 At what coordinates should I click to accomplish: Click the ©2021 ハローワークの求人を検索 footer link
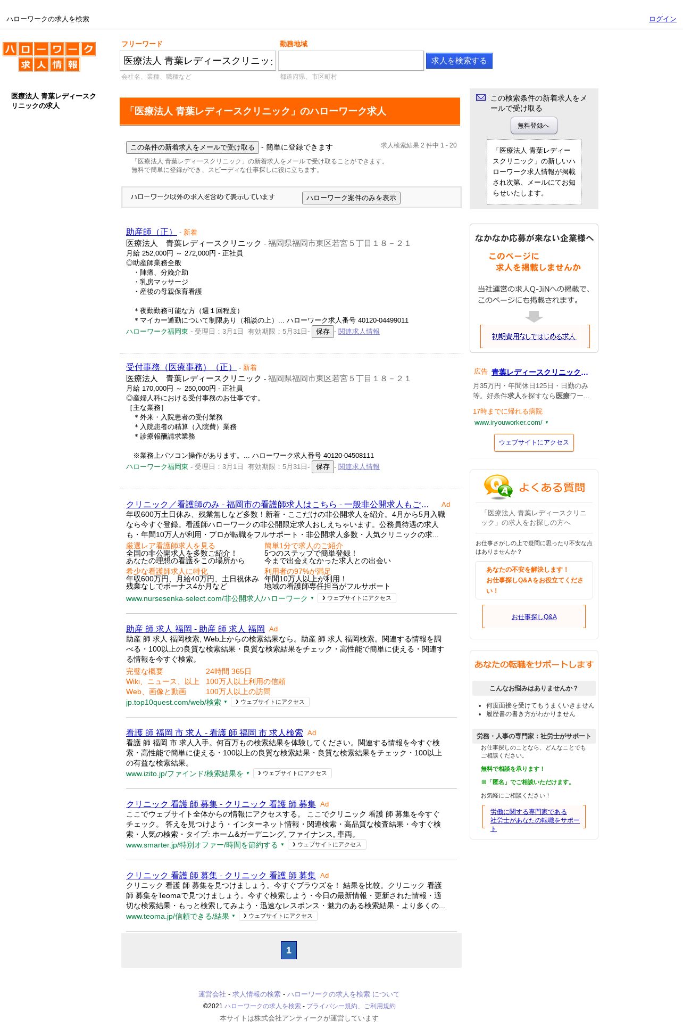click(x=262, y=1006)
